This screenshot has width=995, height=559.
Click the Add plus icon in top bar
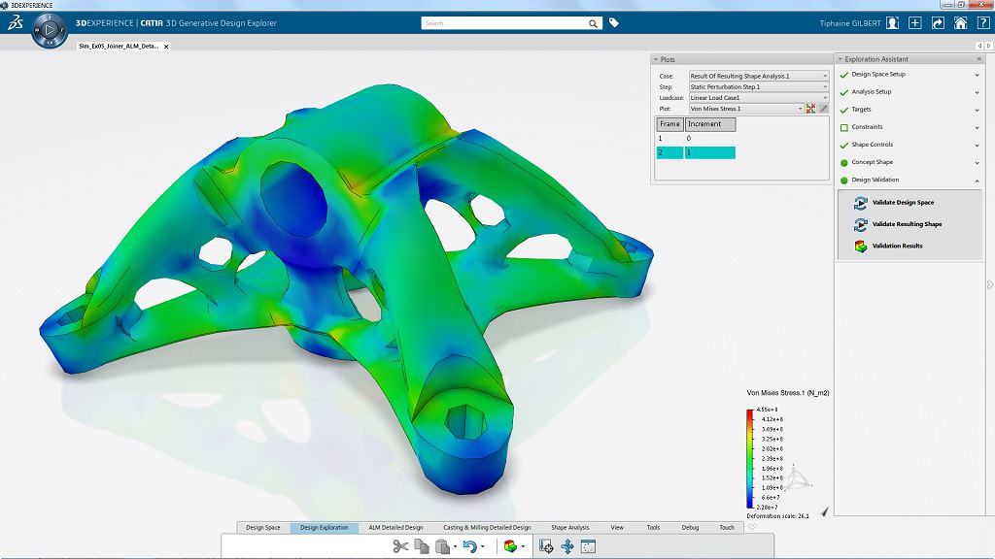pyautogui.click(x=915, y=23)
